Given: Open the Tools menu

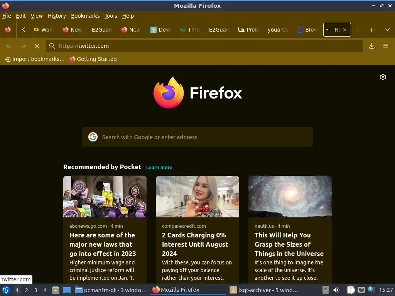Looking at the screenshot, I should point(111,16).
